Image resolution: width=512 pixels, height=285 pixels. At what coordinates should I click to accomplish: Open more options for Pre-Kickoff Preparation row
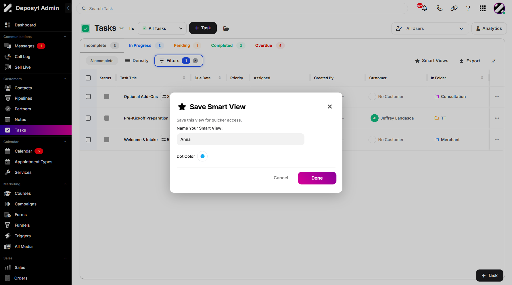tap(497, 118)
